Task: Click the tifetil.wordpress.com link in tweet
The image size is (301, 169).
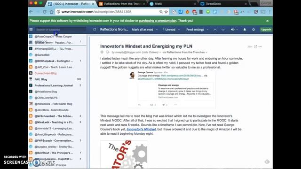Action: coord(182,76)
